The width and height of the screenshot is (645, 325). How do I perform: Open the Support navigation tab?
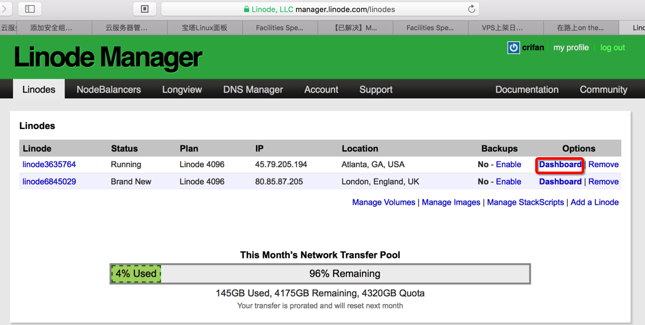point(376,90)
